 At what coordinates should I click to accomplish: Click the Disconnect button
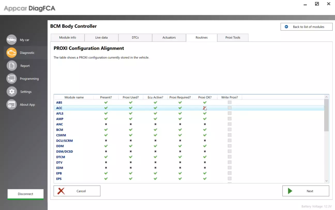coord(25,194)
